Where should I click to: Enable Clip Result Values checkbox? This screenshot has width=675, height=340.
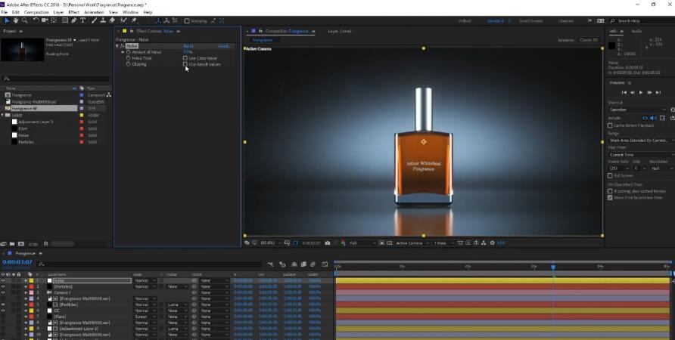coord(185,64)
